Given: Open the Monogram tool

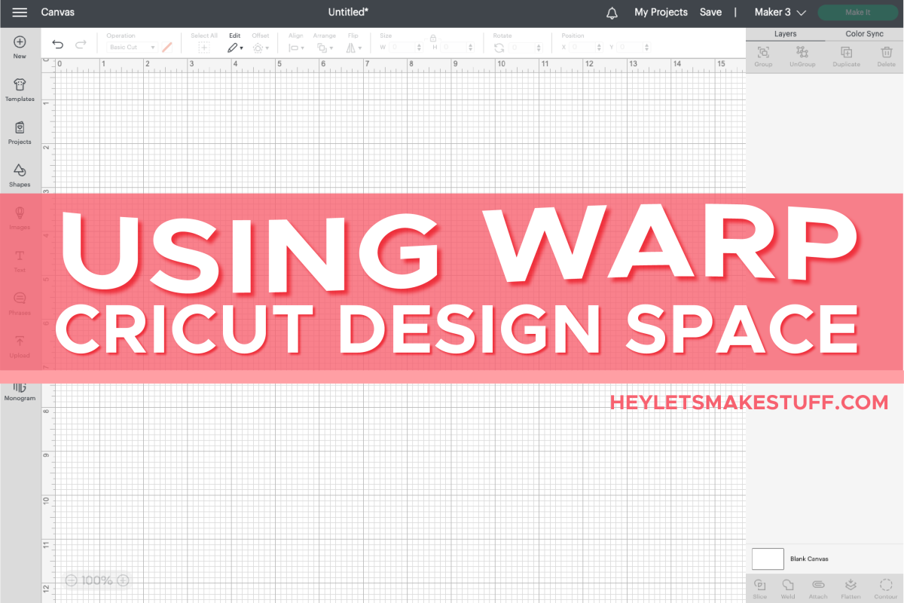Looking at the screenshot, I should tap(20, 390).
